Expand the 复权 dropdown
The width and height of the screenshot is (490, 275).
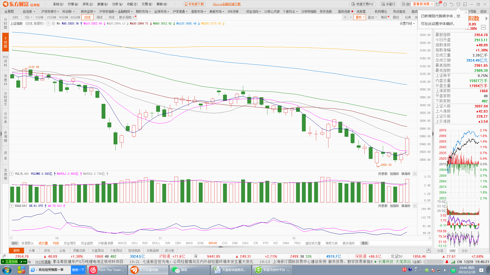tap(360, 17)
